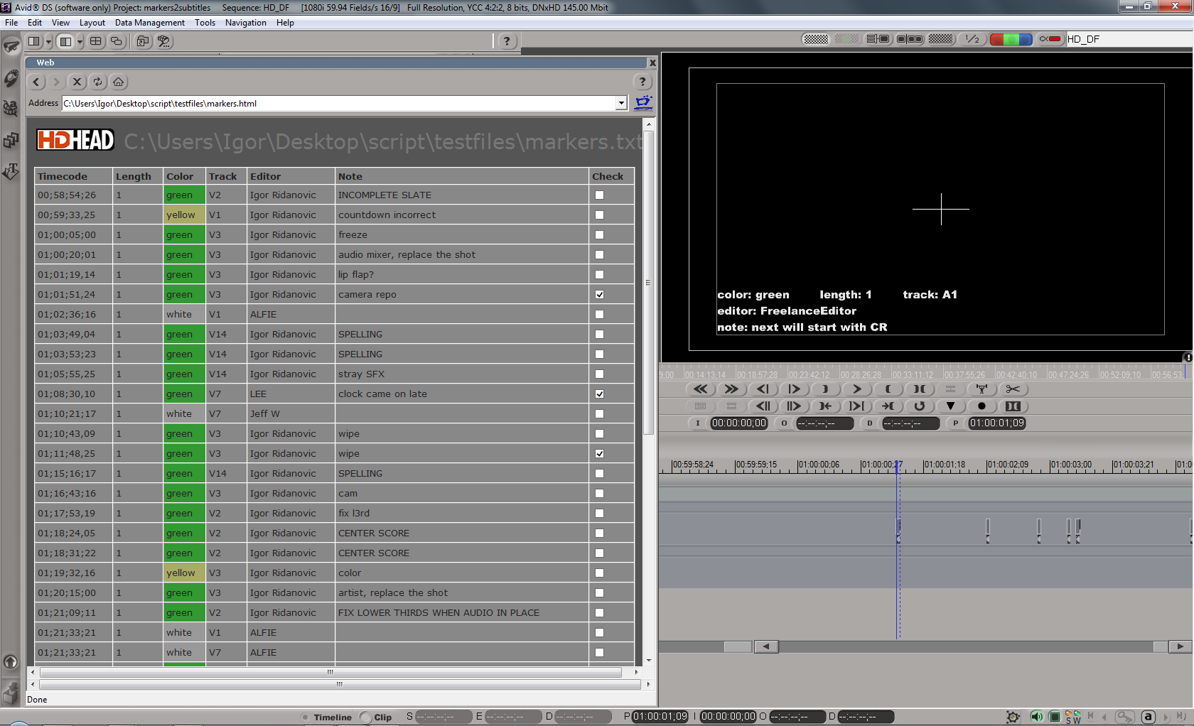Click the markers table vertical scrollbar

(x=648, y=282)
